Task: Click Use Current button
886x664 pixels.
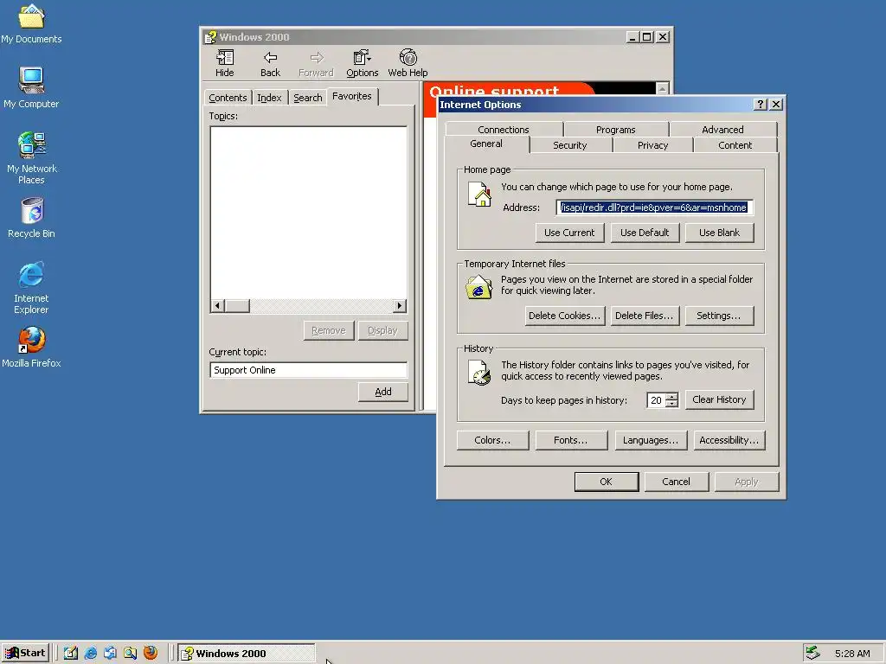Action: click(x=569, y=233)
